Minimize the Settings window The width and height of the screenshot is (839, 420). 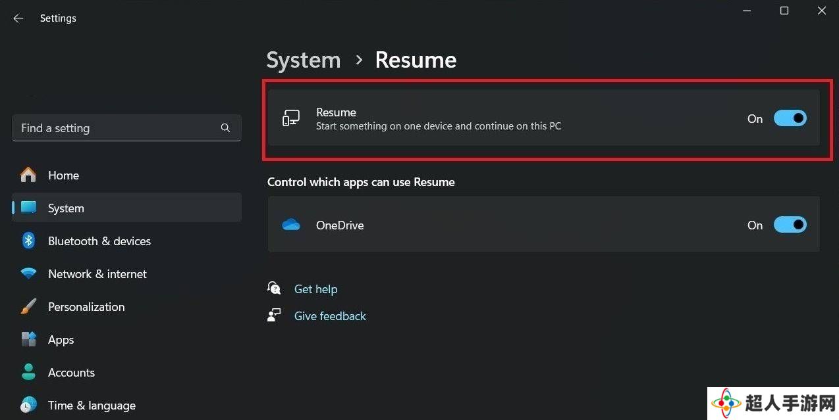[x=747, y=11]
